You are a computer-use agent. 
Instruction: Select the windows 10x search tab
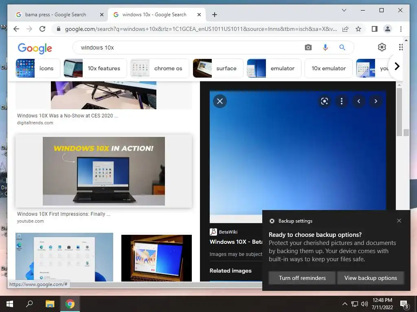pyautogui.click(x=154, y=15)
